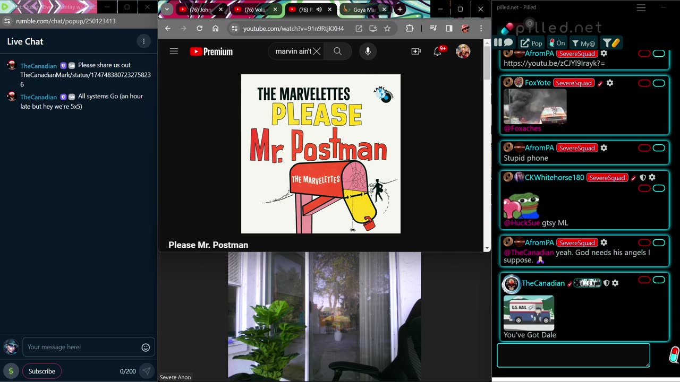The image size is (680, 382).
Task: Open the youtu.be link from AfromPA
Action: click(554, 63)
